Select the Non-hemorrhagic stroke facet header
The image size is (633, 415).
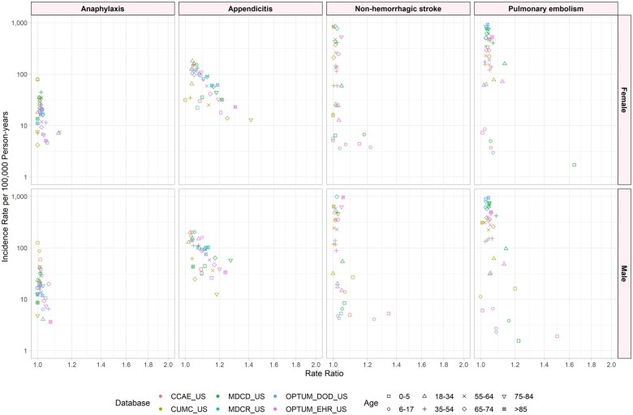click(x=398, y=8)
